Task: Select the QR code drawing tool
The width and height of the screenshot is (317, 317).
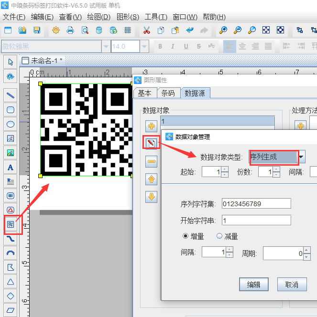Action: click(10, 224)
